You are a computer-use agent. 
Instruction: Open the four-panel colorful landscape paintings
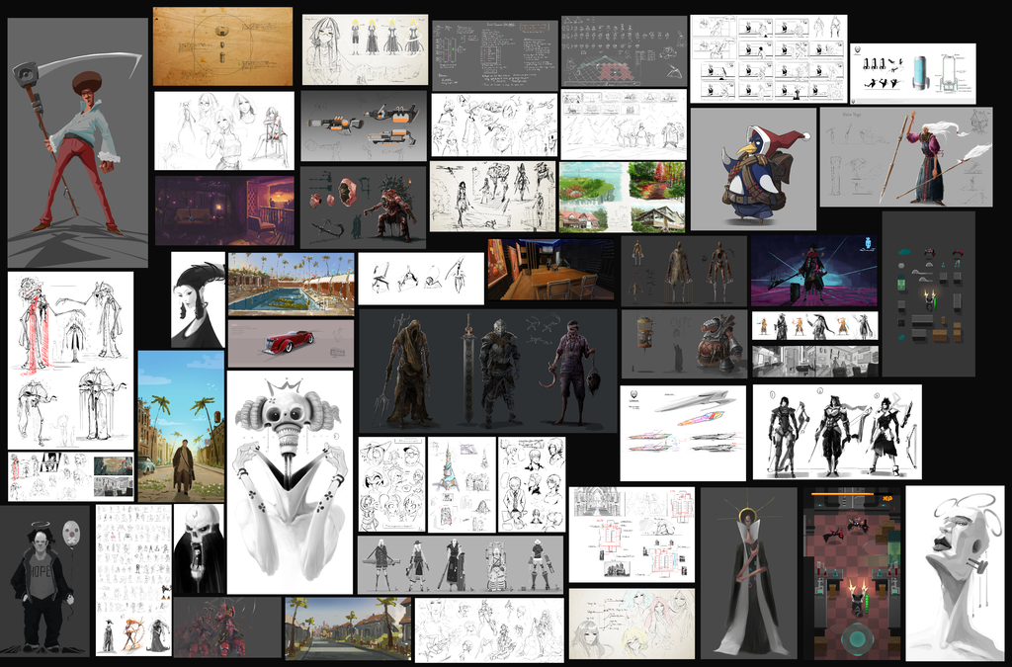click(623, 197)
